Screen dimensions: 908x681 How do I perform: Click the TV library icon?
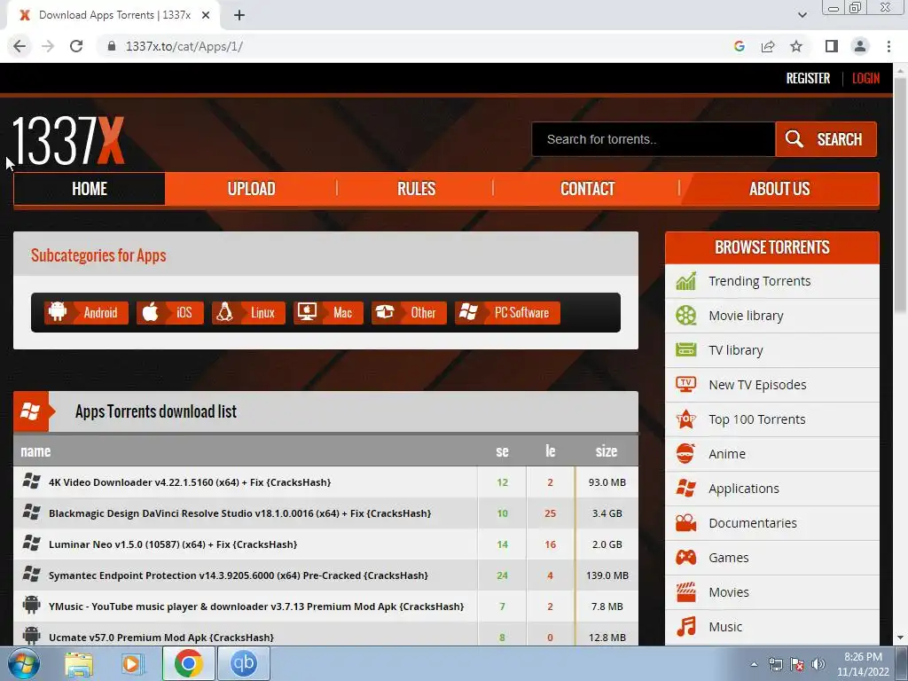(x=685, y=349)
